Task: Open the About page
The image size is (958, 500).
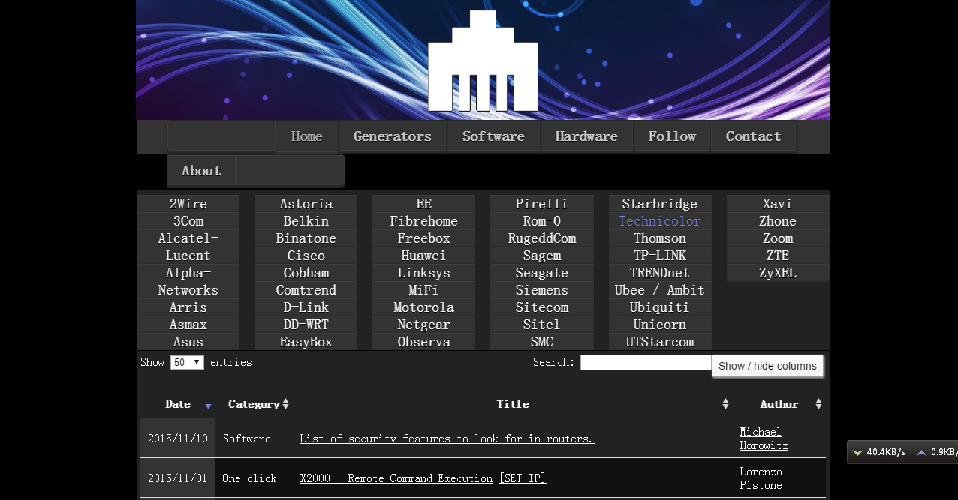Action: pyautogui.click(x=201, y=171)
